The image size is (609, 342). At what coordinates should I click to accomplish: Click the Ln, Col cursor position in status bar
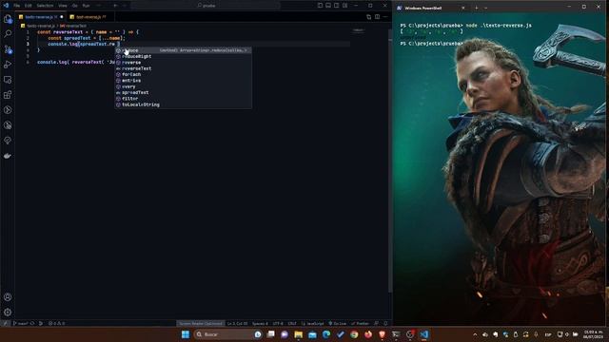tap(237, 323)
